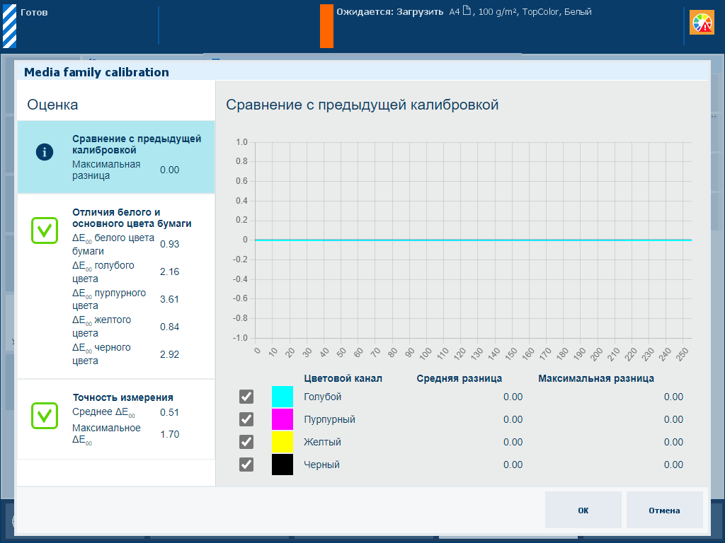The height and width of the screenshot is (543, 725).
Task: Click the Желтый maximum difference value
Action: [674, 442]
